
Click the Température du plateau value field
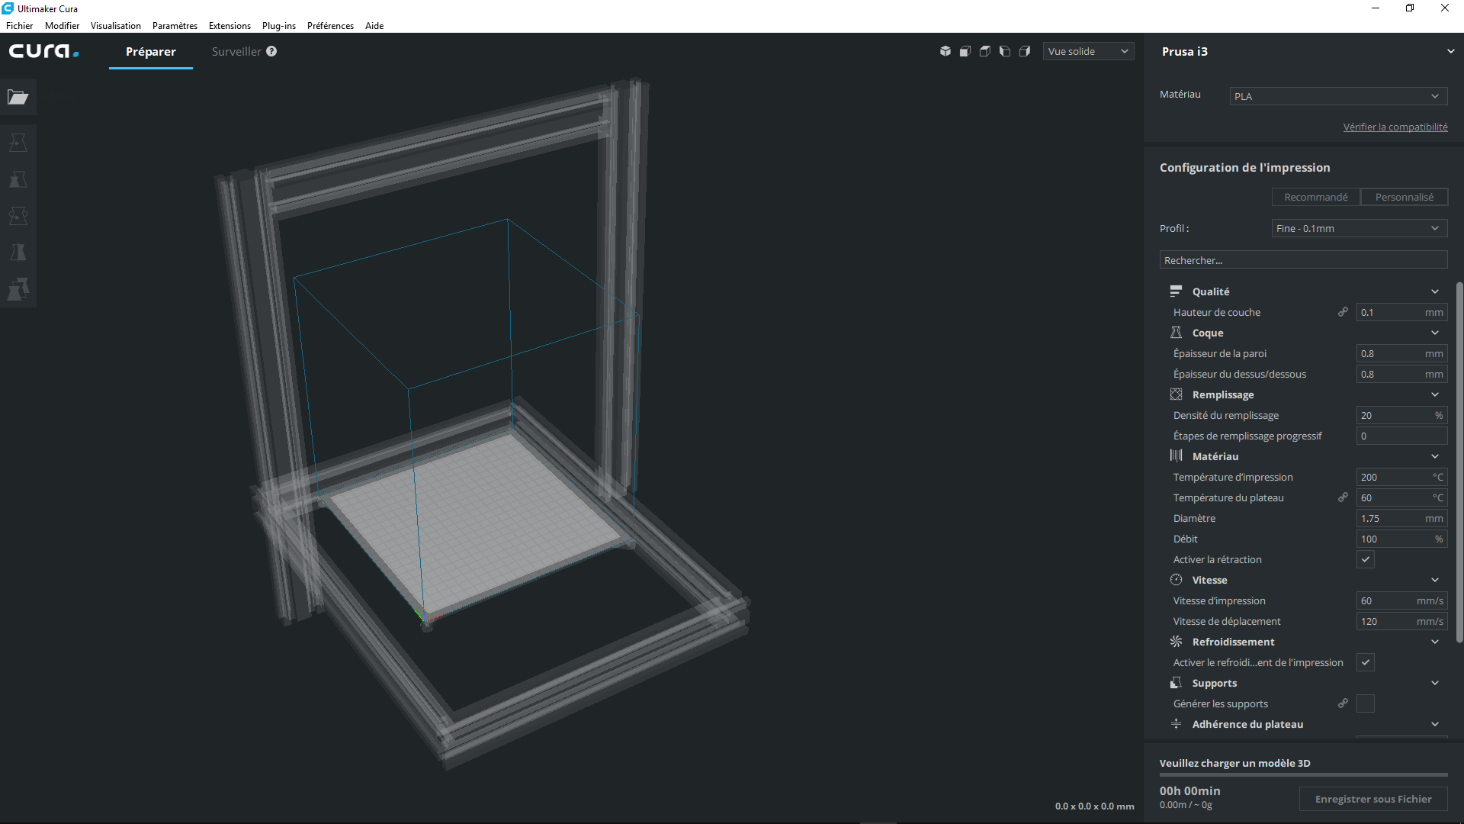(x=1401, y=497)
